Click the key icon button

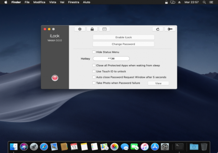[170, 29]
